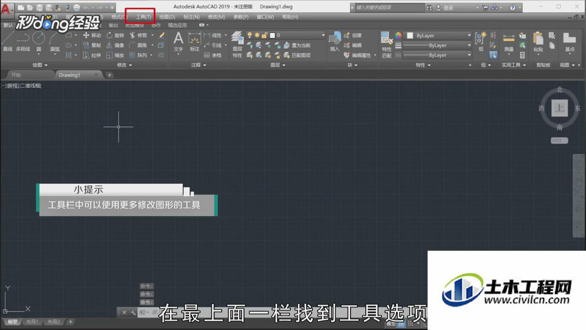Switch to the Layout1 (布局1) tab

(x=33, y=322)
